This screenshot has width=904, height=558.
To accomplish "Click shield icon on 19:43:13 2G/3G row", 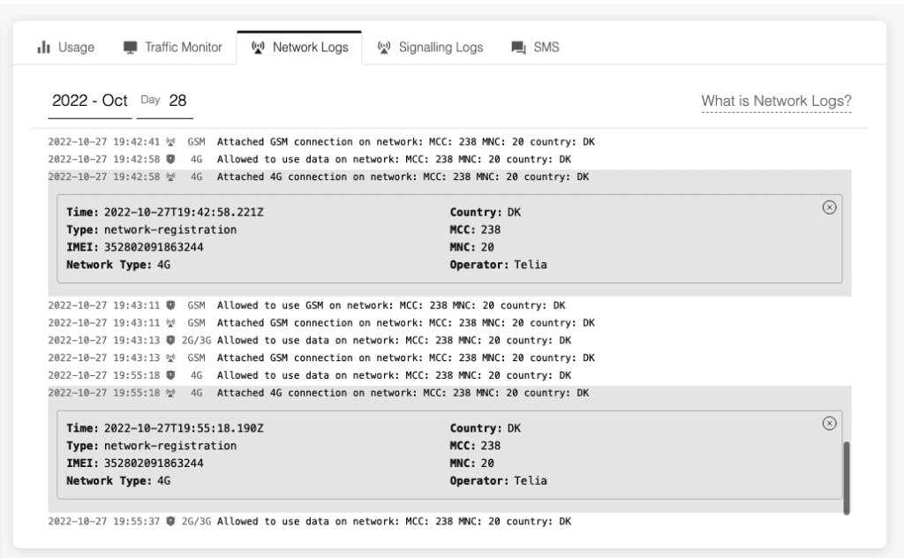I will [x=170, y=340].
